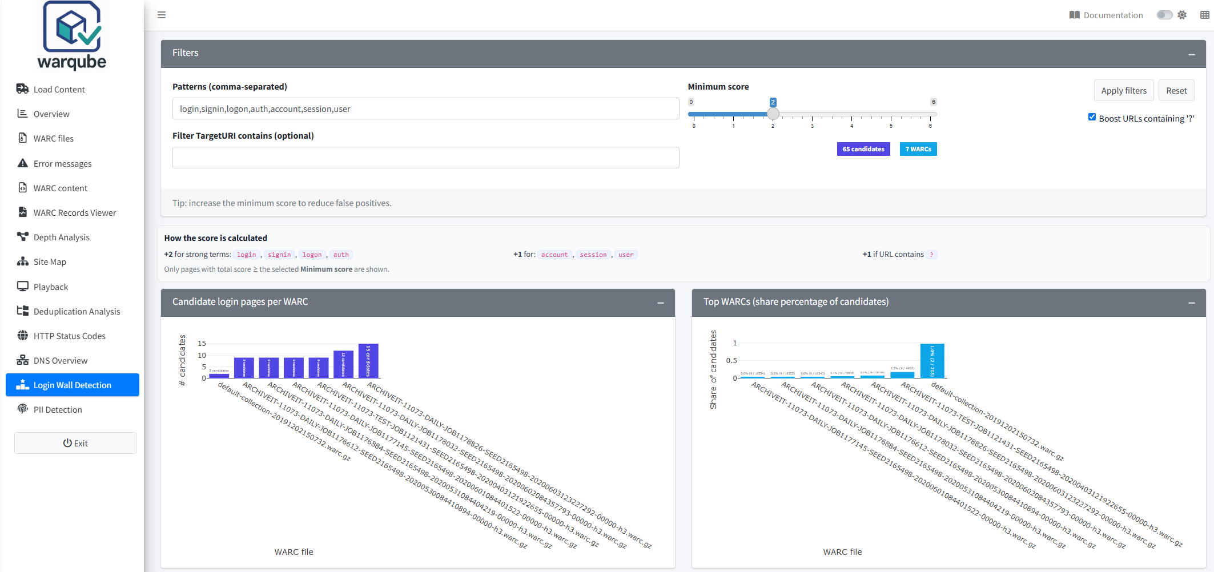The image size is (1214, 572).
Task: Click the Load Content truck icon
Action: tap(22, 89)
